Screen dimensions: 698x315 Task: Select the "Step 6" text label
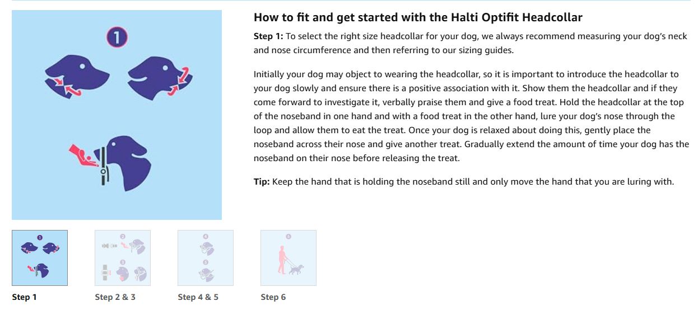click(273, 297)
